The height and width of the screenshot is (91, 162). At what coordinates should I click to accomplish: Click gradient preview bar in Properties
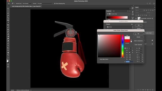tap(117, 17)
